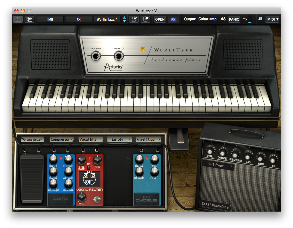Viewport: 293px width, 228px height.
Task: Click the PANIC button
Action: [234, 19]
